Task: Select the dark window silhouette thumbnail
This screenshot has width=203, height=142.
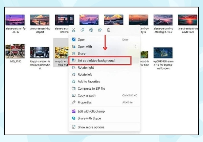Action: tap(64, 20)
